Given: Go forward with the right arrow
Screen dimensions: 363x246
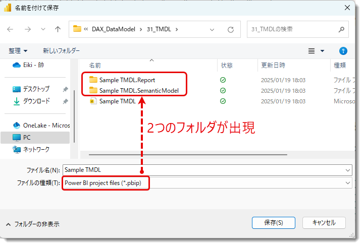Looking at the screenshot, I should coord(28,29).
